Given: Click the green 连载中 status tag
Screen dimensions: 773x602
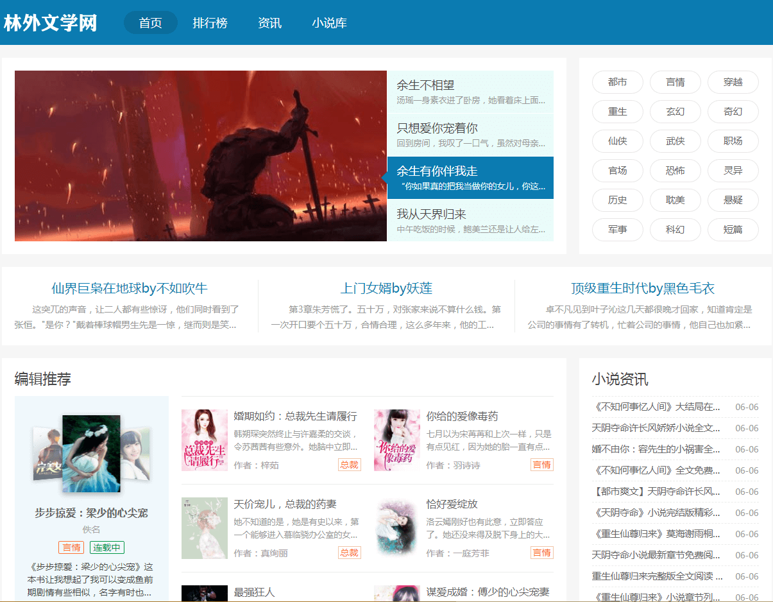Looking at the screenshot, I should 107,547.
